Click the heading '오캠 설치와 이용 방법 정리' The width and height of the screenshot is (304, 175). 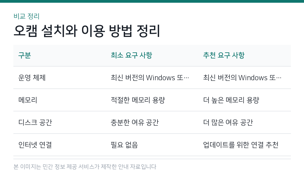click(x=87, y=31)
